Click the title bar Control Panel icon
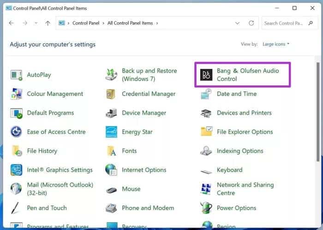This screenshot has width=323, height=230. pos(9,8)
